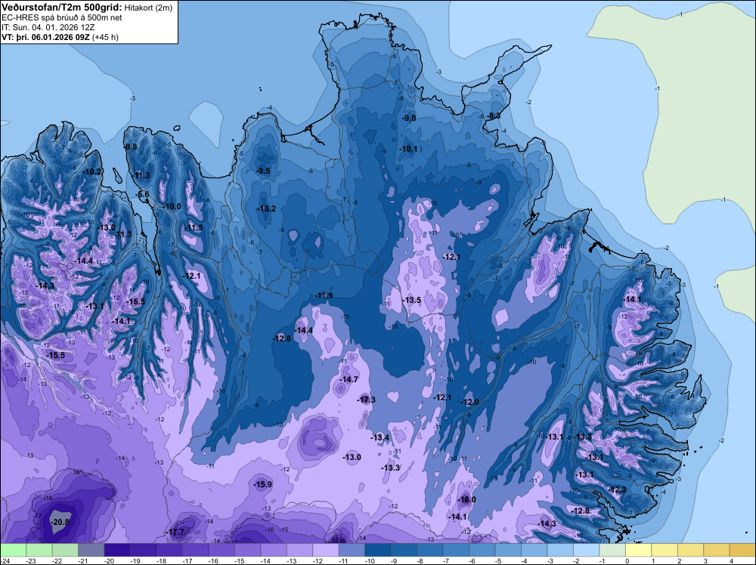Click the -15.9 temperature value on the map
Viewport: 756px width, 565px height.
point(263,484)
